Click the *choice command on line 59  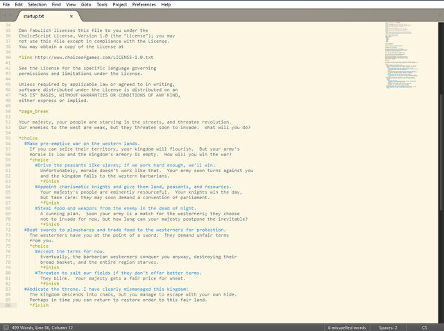tap(39, 160)
